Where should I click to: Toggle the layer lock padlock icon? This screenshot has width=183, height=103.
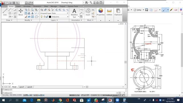coord(47,17)
